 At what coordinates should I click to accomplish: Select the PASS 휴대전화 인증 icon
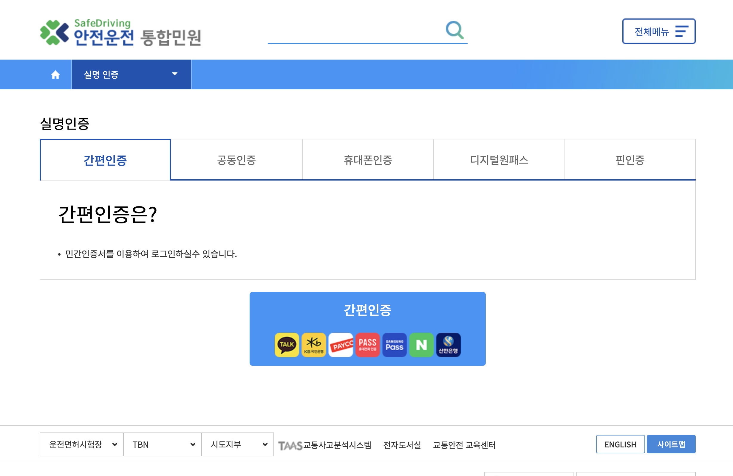[x=367, y=345]
